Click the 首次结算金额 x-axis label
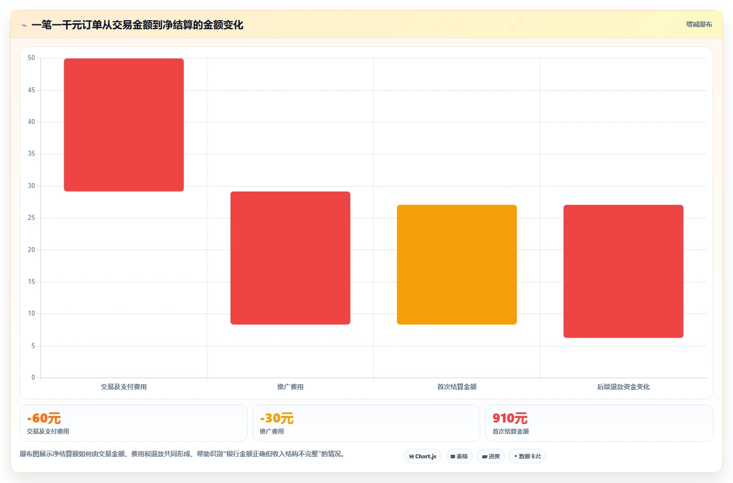 [457, 387]
